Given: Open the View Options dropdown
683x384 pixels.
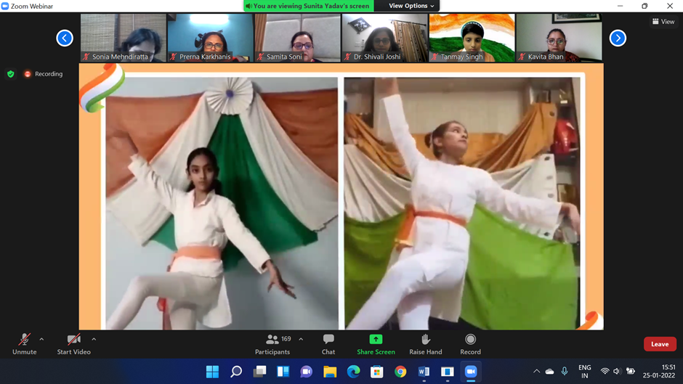Looking at the screenshot, I should [411, 6].
